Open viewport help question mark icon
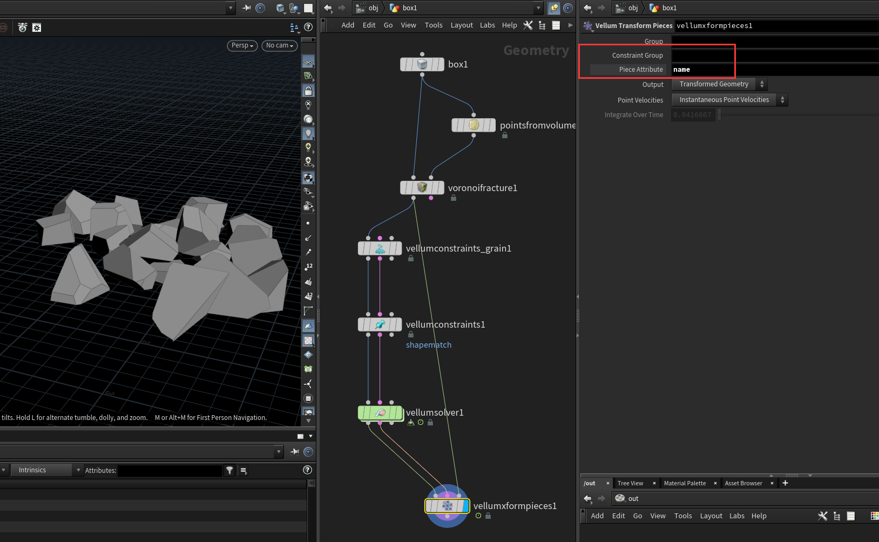 [308, 27]
